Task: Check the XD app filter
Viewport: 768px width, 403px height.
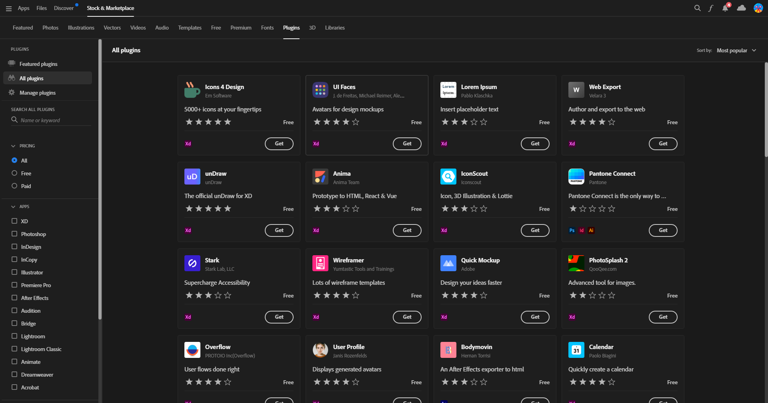Action: point(14,221)
